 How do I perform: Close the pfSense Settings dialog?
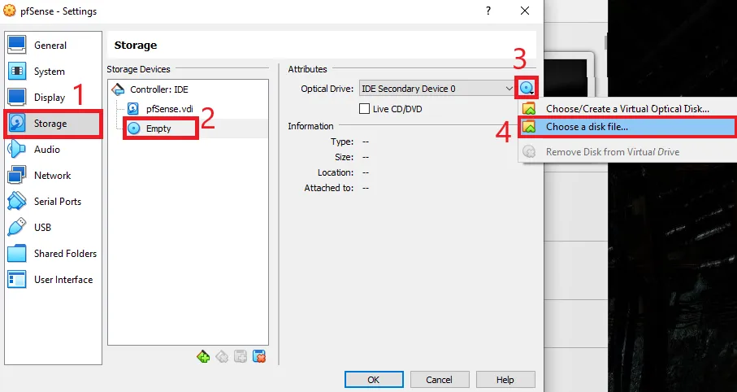coord(526,11)
